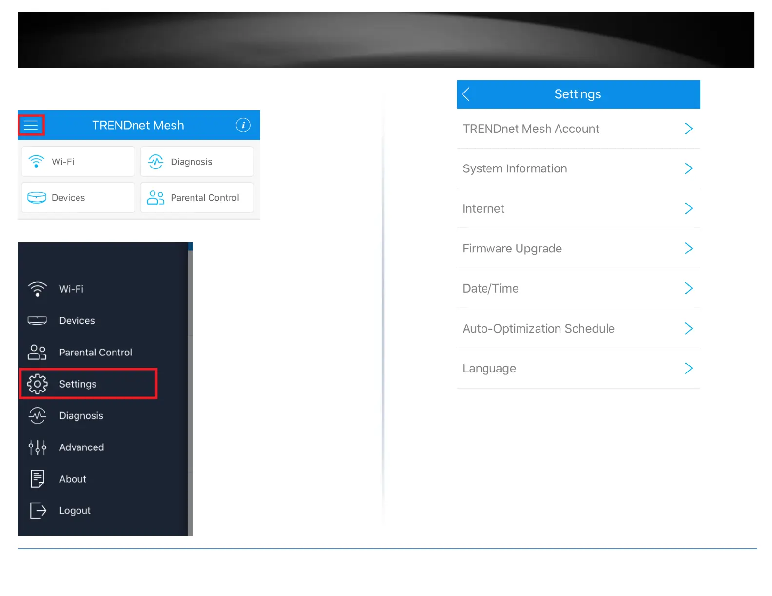This screenshot has width=772, height=596.
Task: Open TRENDnet Mesh Account settings row
Action: coord(579,129)
